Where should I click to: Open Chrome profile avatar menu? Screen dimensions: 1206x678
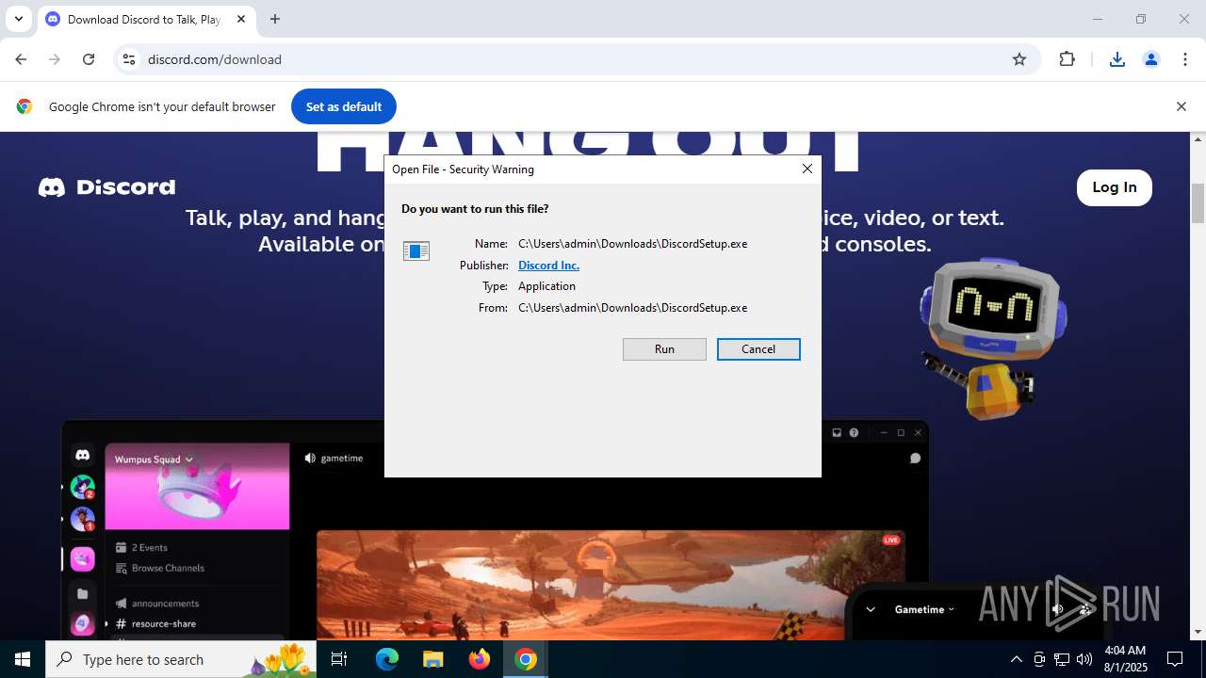(x=1150, y=59)
